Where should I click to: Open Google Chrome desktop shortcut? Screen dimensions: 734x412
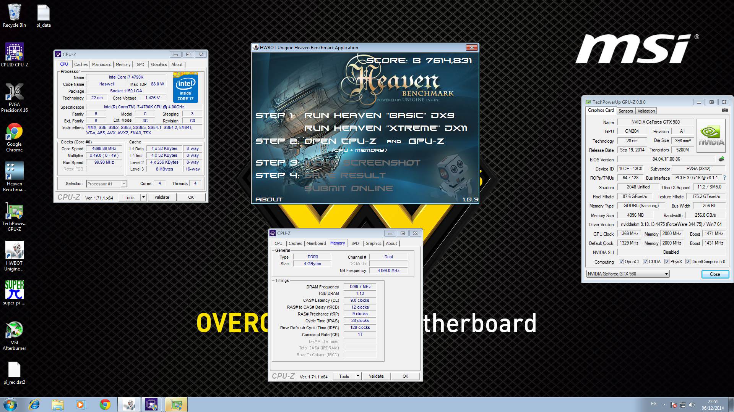[x=15, y=137]
